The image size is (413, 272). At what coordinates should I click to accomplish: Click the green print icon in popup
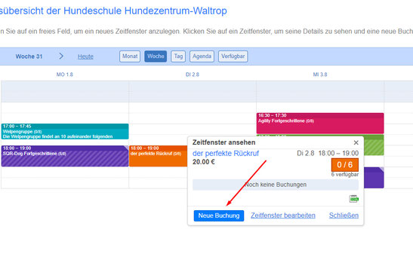pyautogui.click(x=354, y=199)
